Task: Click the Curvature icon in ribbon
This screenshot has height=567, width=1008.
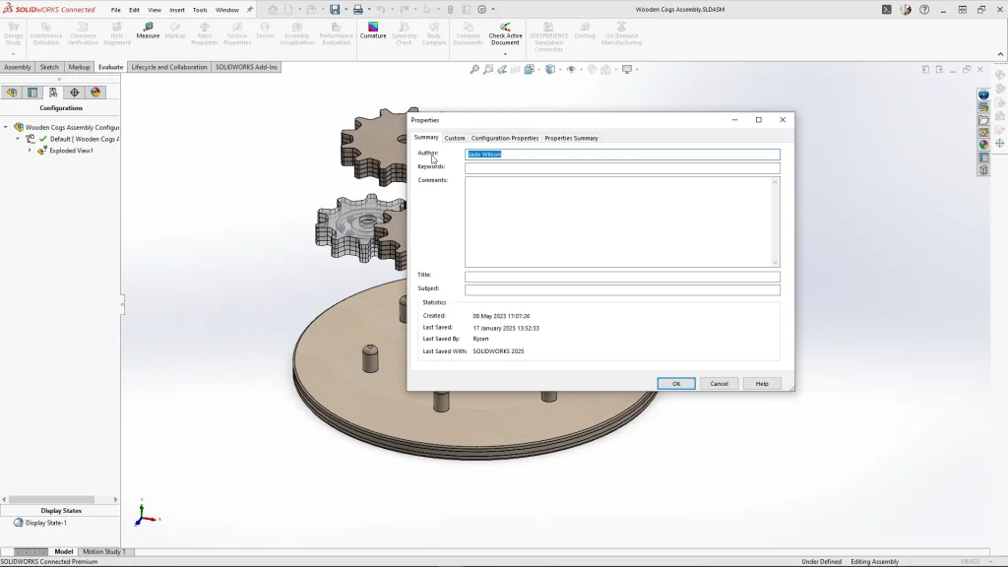Action: (373, 28)
